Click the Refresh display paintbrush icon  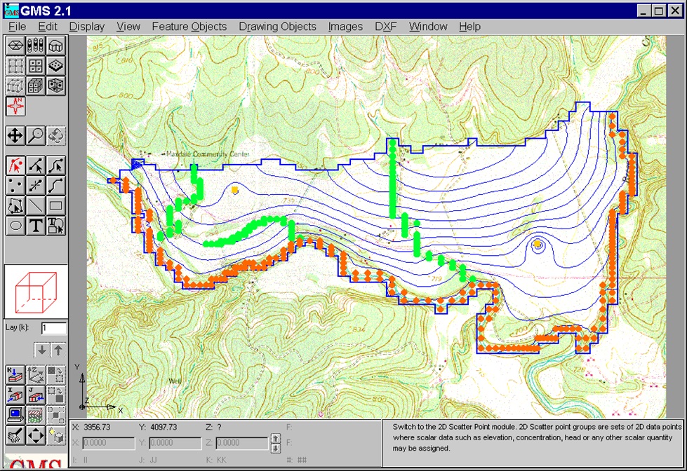tap(15, 435)
